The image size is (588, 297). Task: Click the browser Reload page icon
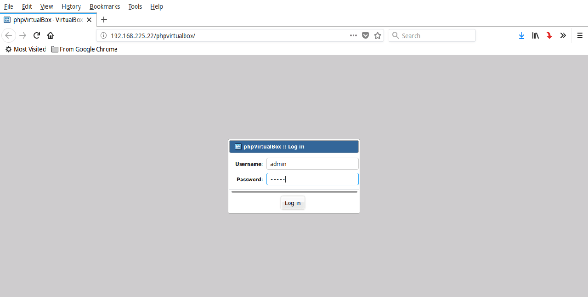coord(37,35)
